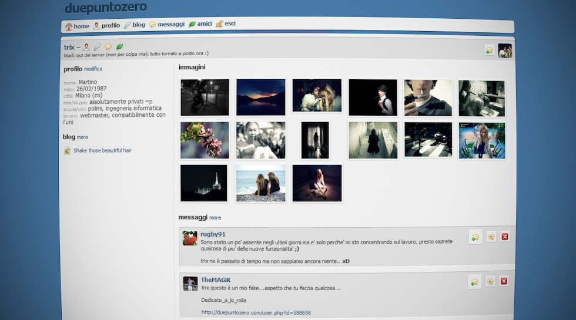Click the speech bubble icon beside trix
This screenshot has height=320, width=576.
coord(108,47)
